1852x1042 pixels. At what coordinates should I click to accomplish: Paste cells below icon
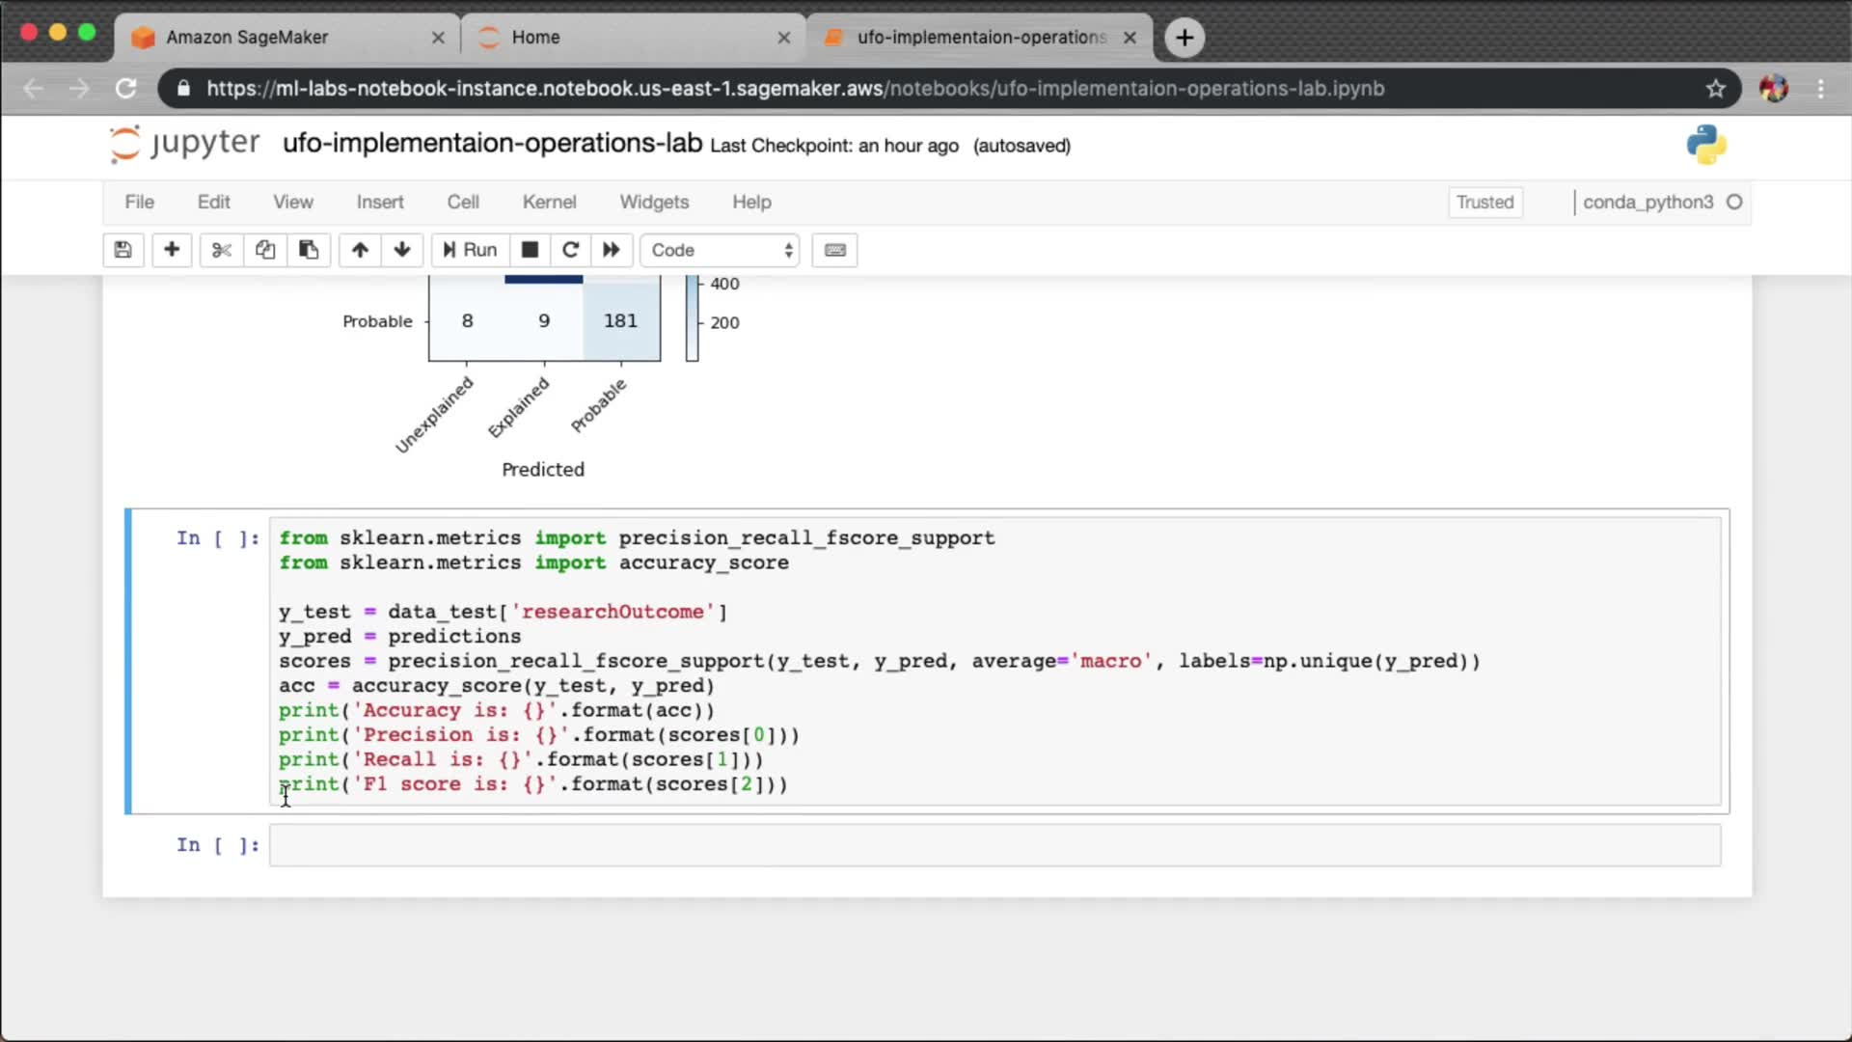click(x=309, y=250)
